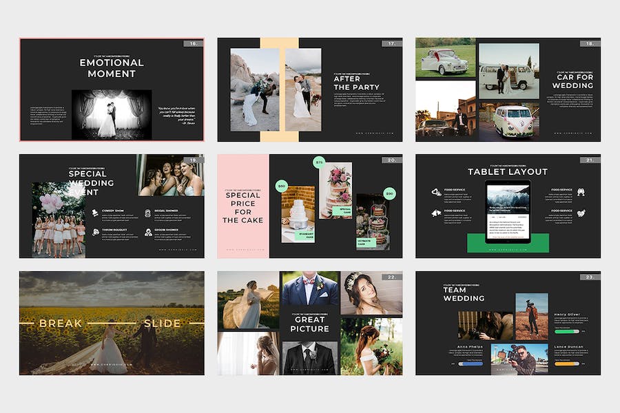620x413 pixels.
Task: Click the Groom Shower label
Action: coord(167,230)
